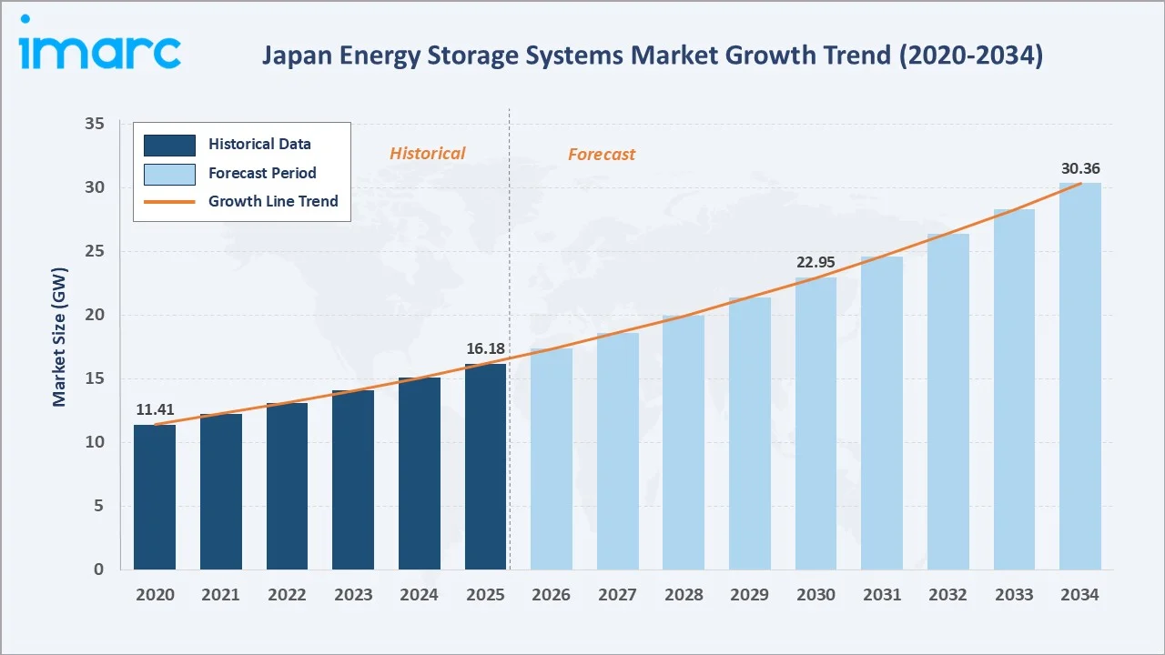Click the 2030 x-axis label

click(x=816, y=595)
